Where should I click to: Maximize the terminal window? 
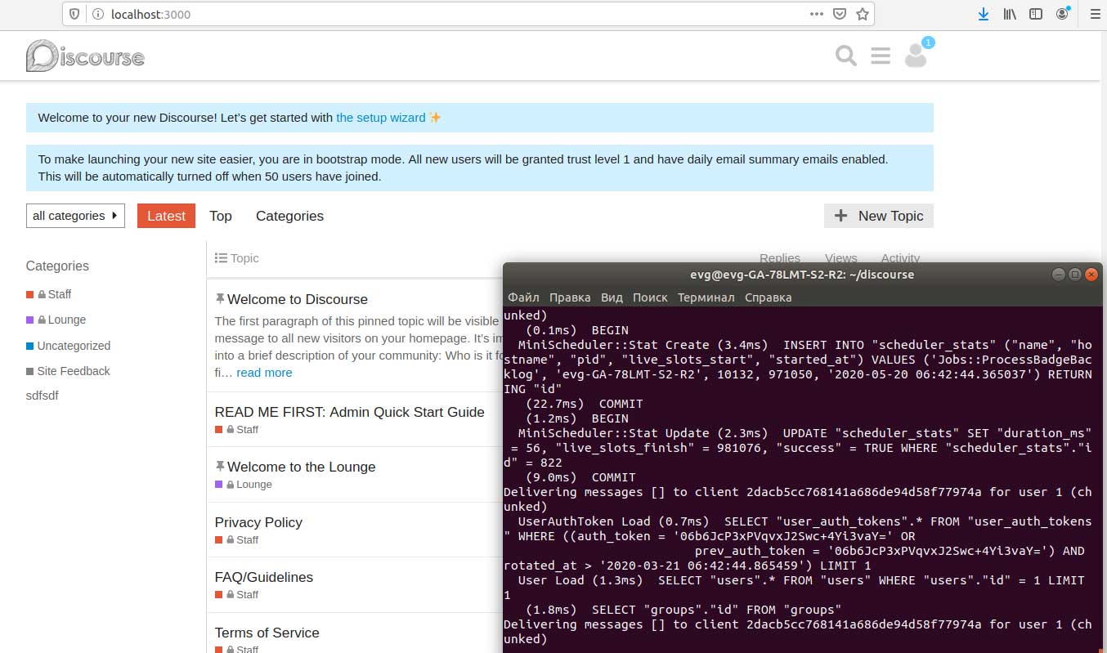(1075, 275)
